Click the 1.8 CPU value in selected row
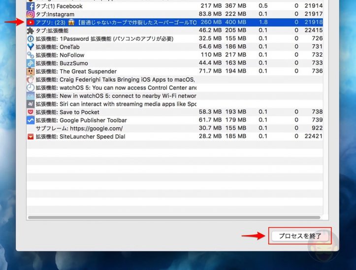The width and height of the screenshot is (356, 270). point(263,22)
